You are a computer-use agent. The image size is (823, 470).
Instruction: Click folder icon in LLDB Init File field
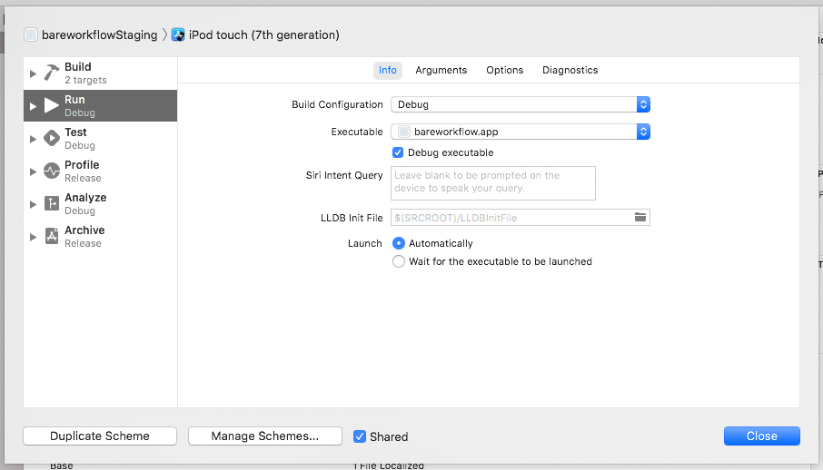point(640,217)
